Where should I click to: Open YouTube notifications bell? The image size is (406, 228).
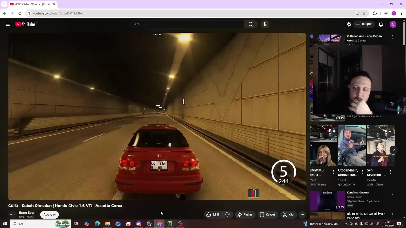coord(381,24)
